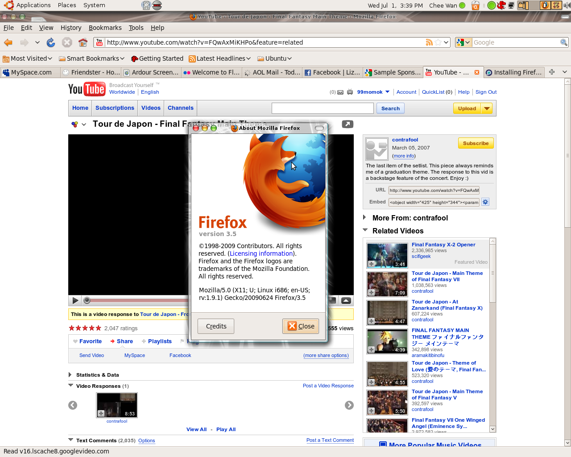Open Tour de Japon Final Fantasy VII thumbnail
Viewport: 571px width, 457px height.
[387, 284]
